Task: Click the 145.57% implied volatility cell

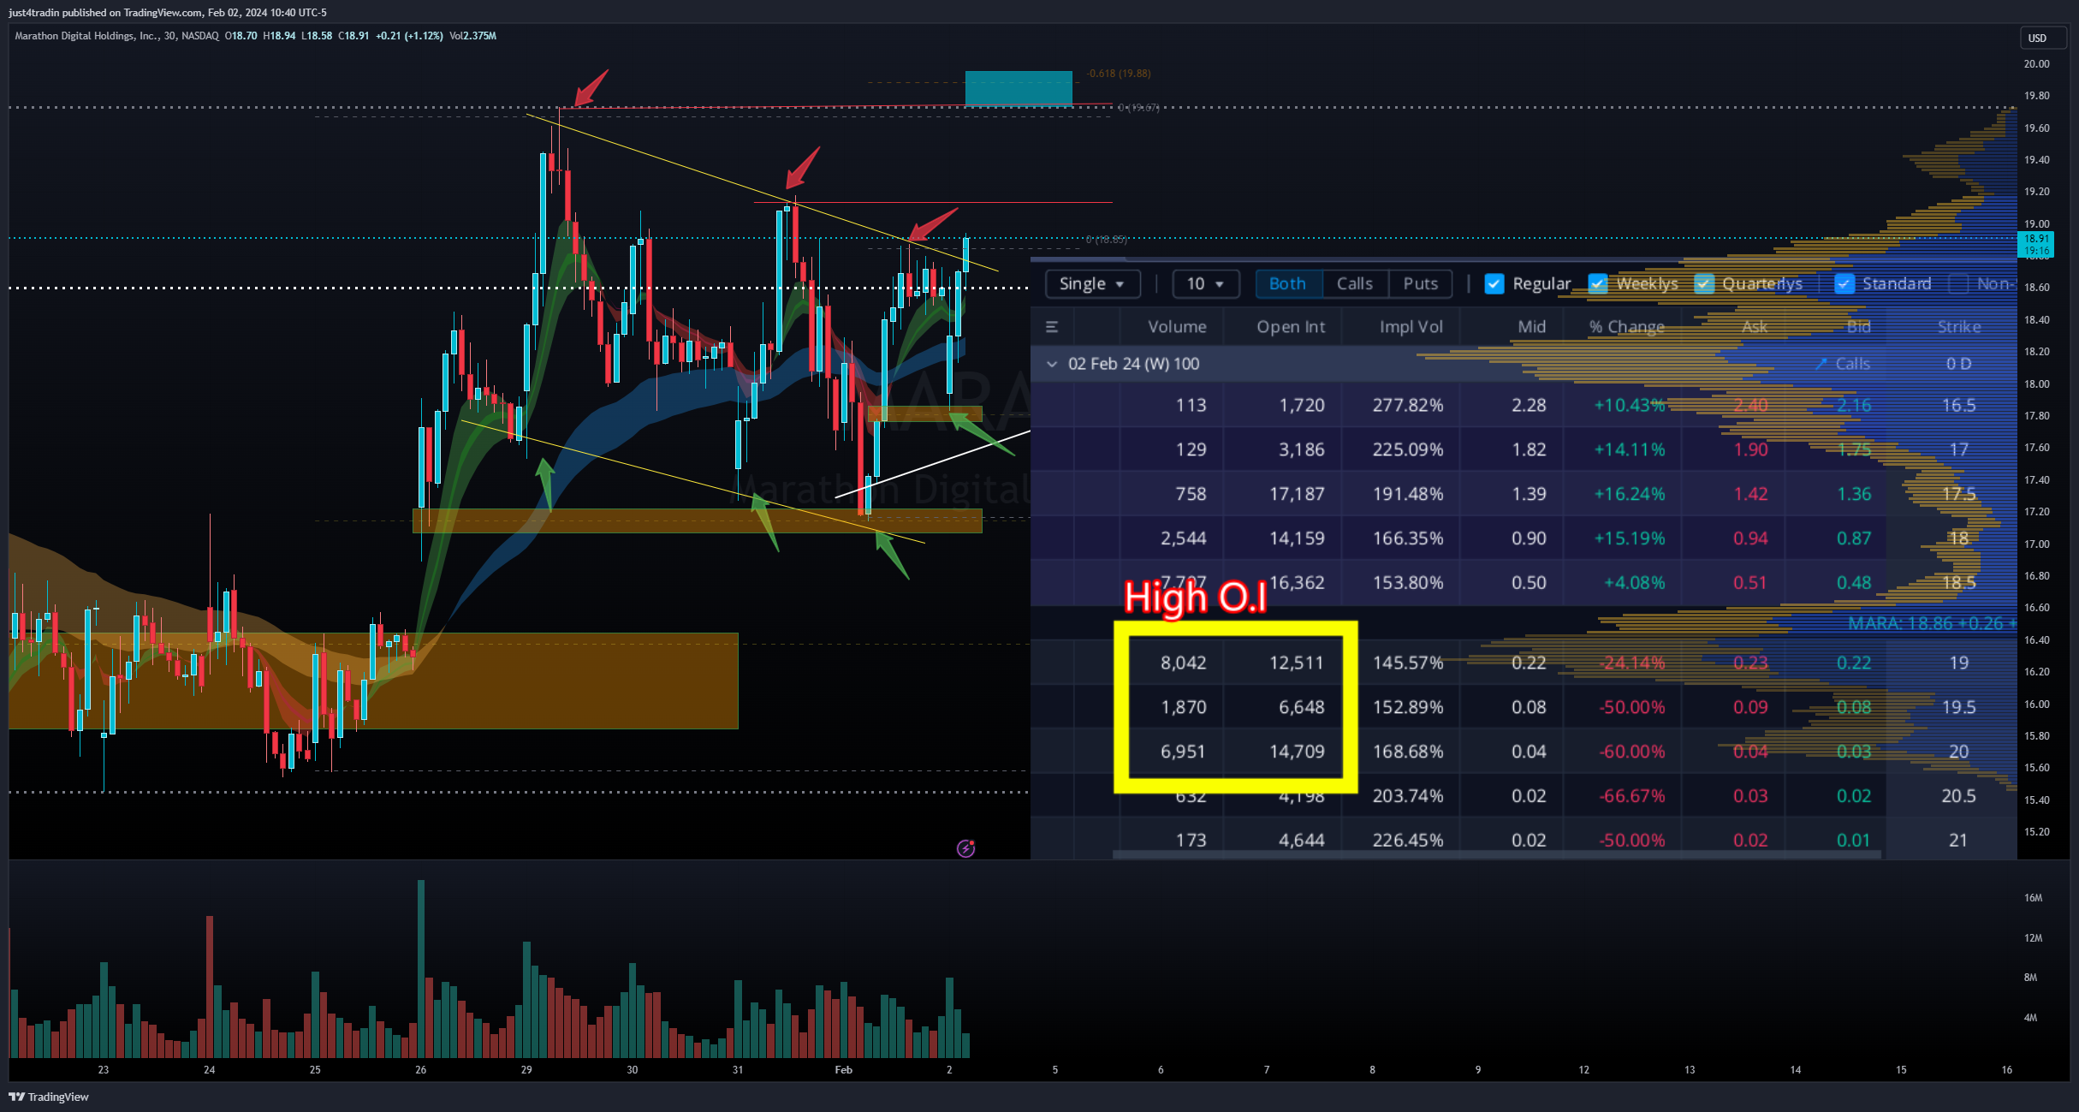Action: point(1408,663)
